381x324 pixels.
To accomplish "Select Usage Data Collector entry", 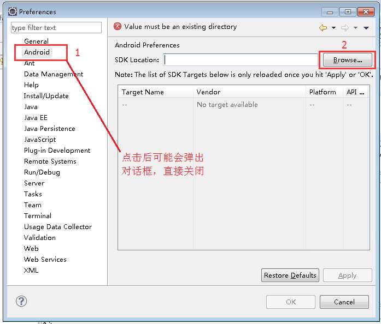I will tap(58, 227).
